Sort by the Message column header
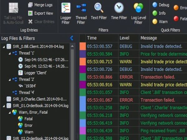Screen dimensions: 187x140 (x=163, y=38)
